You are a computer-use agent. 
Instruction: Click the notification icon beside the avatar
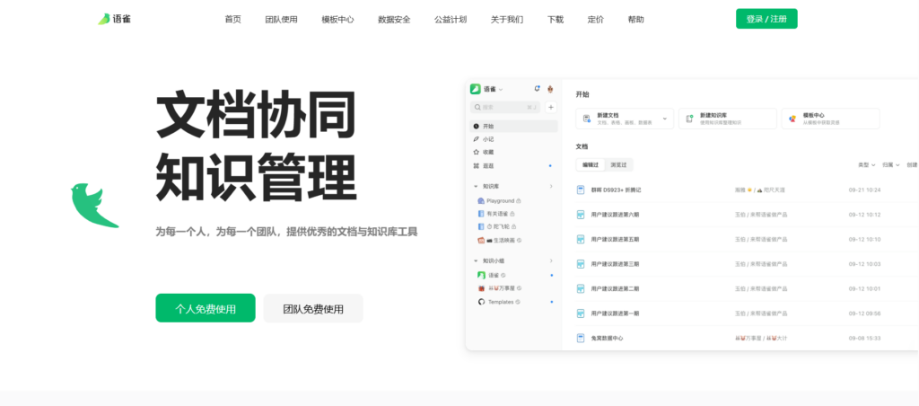coord(537,89)
